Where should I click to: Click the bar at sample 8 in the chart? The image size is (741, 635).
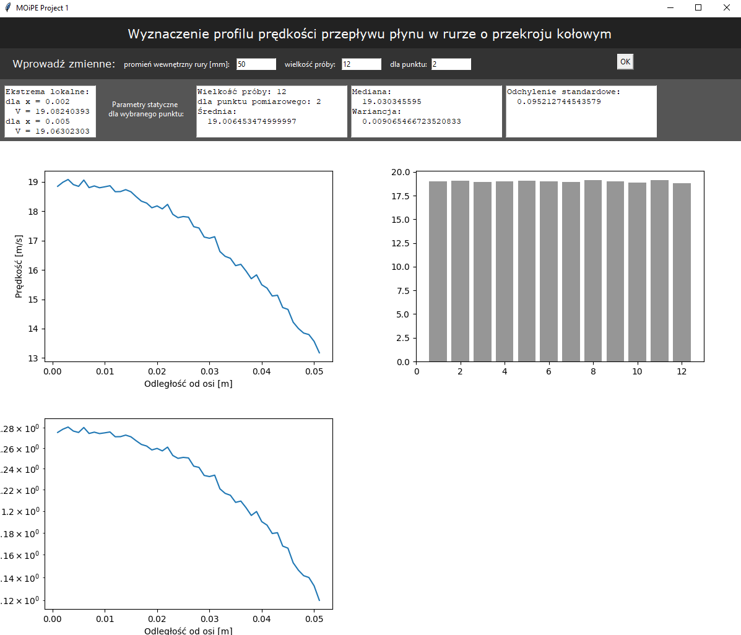pos(593,271)
